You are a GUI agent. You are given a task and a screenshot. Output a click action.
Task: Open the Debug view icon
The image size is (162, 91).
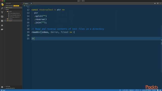(2, 17)
